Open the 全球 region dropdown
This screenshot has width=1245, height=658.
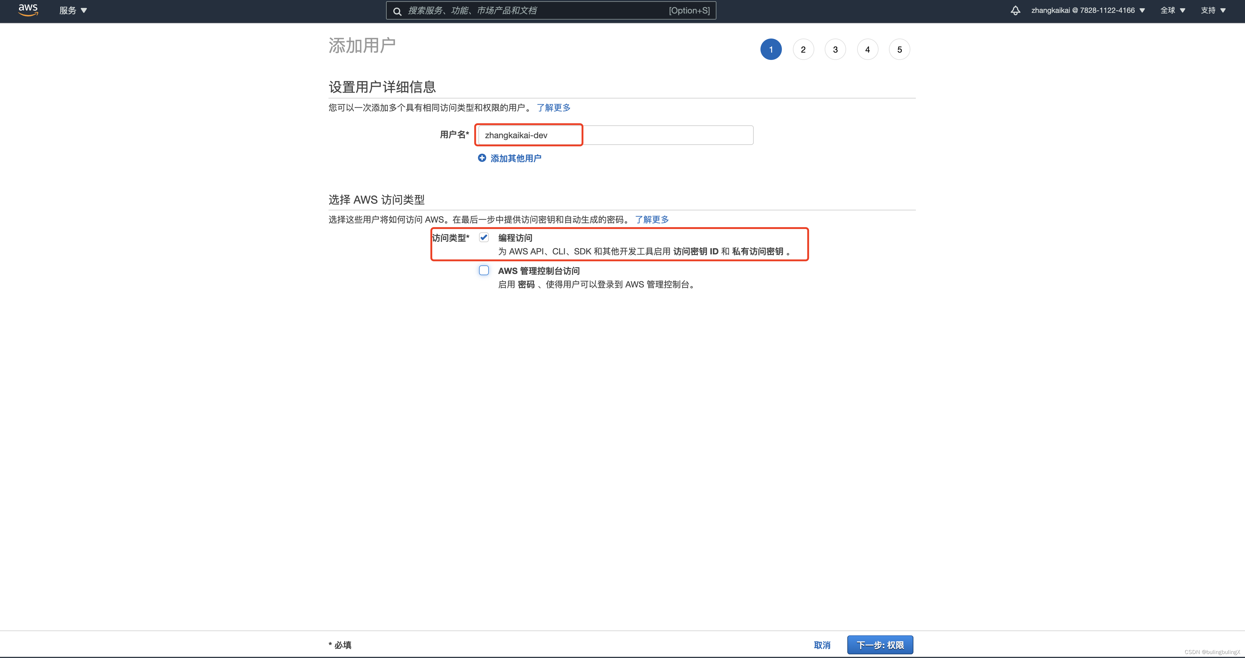coord(1173,11)
